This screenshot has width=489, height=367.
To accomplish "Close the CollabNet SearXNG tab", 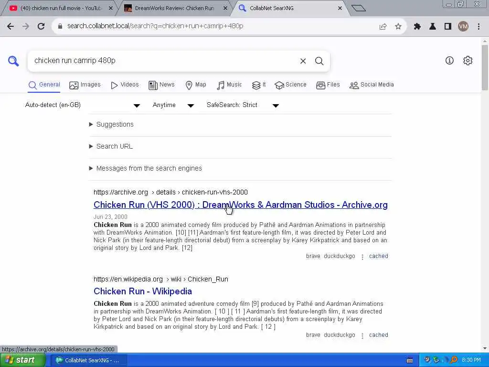I will [x=340, y=9].
